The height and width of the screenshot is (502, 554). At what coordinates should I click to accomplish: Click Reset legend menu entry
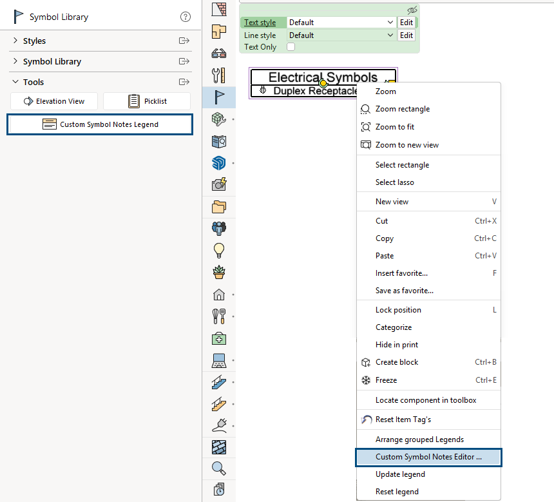428,492
